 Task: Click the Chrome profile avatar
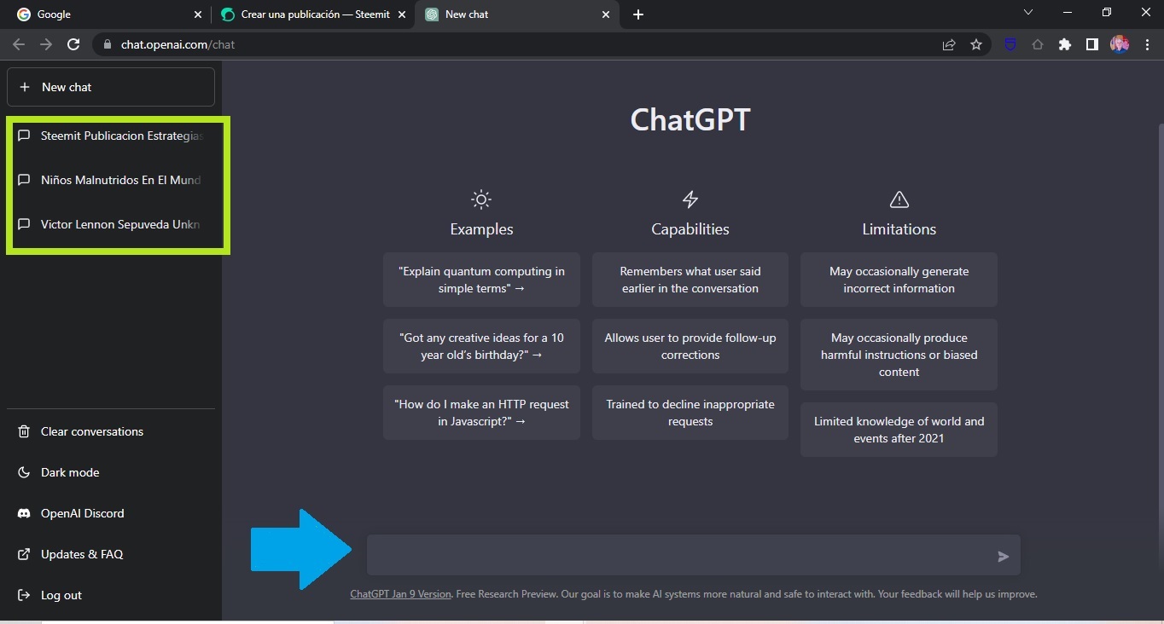(x=1120, y=44)
